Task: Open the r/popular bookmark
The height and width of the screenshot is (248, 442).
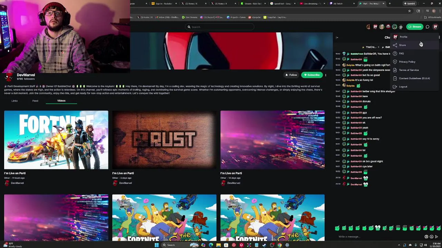Action: 254,17
